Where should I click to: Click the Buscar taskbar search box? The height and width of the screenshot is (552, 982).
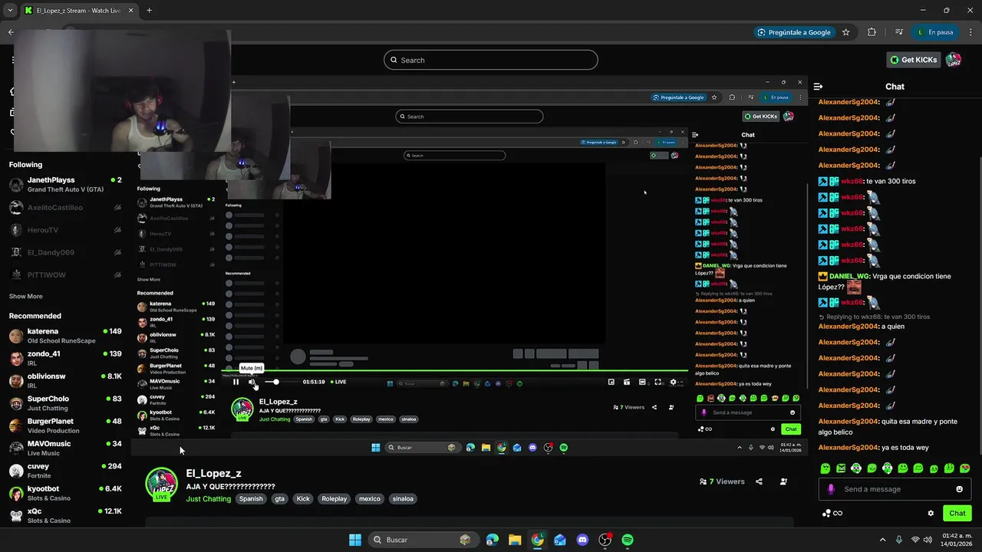point(424,540)
